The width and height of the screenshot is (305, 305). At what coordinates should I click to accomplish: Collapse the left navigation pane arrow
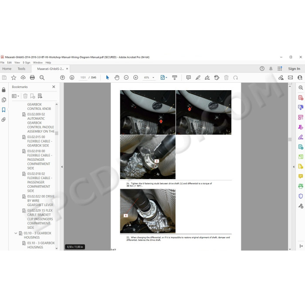(62, 167)
